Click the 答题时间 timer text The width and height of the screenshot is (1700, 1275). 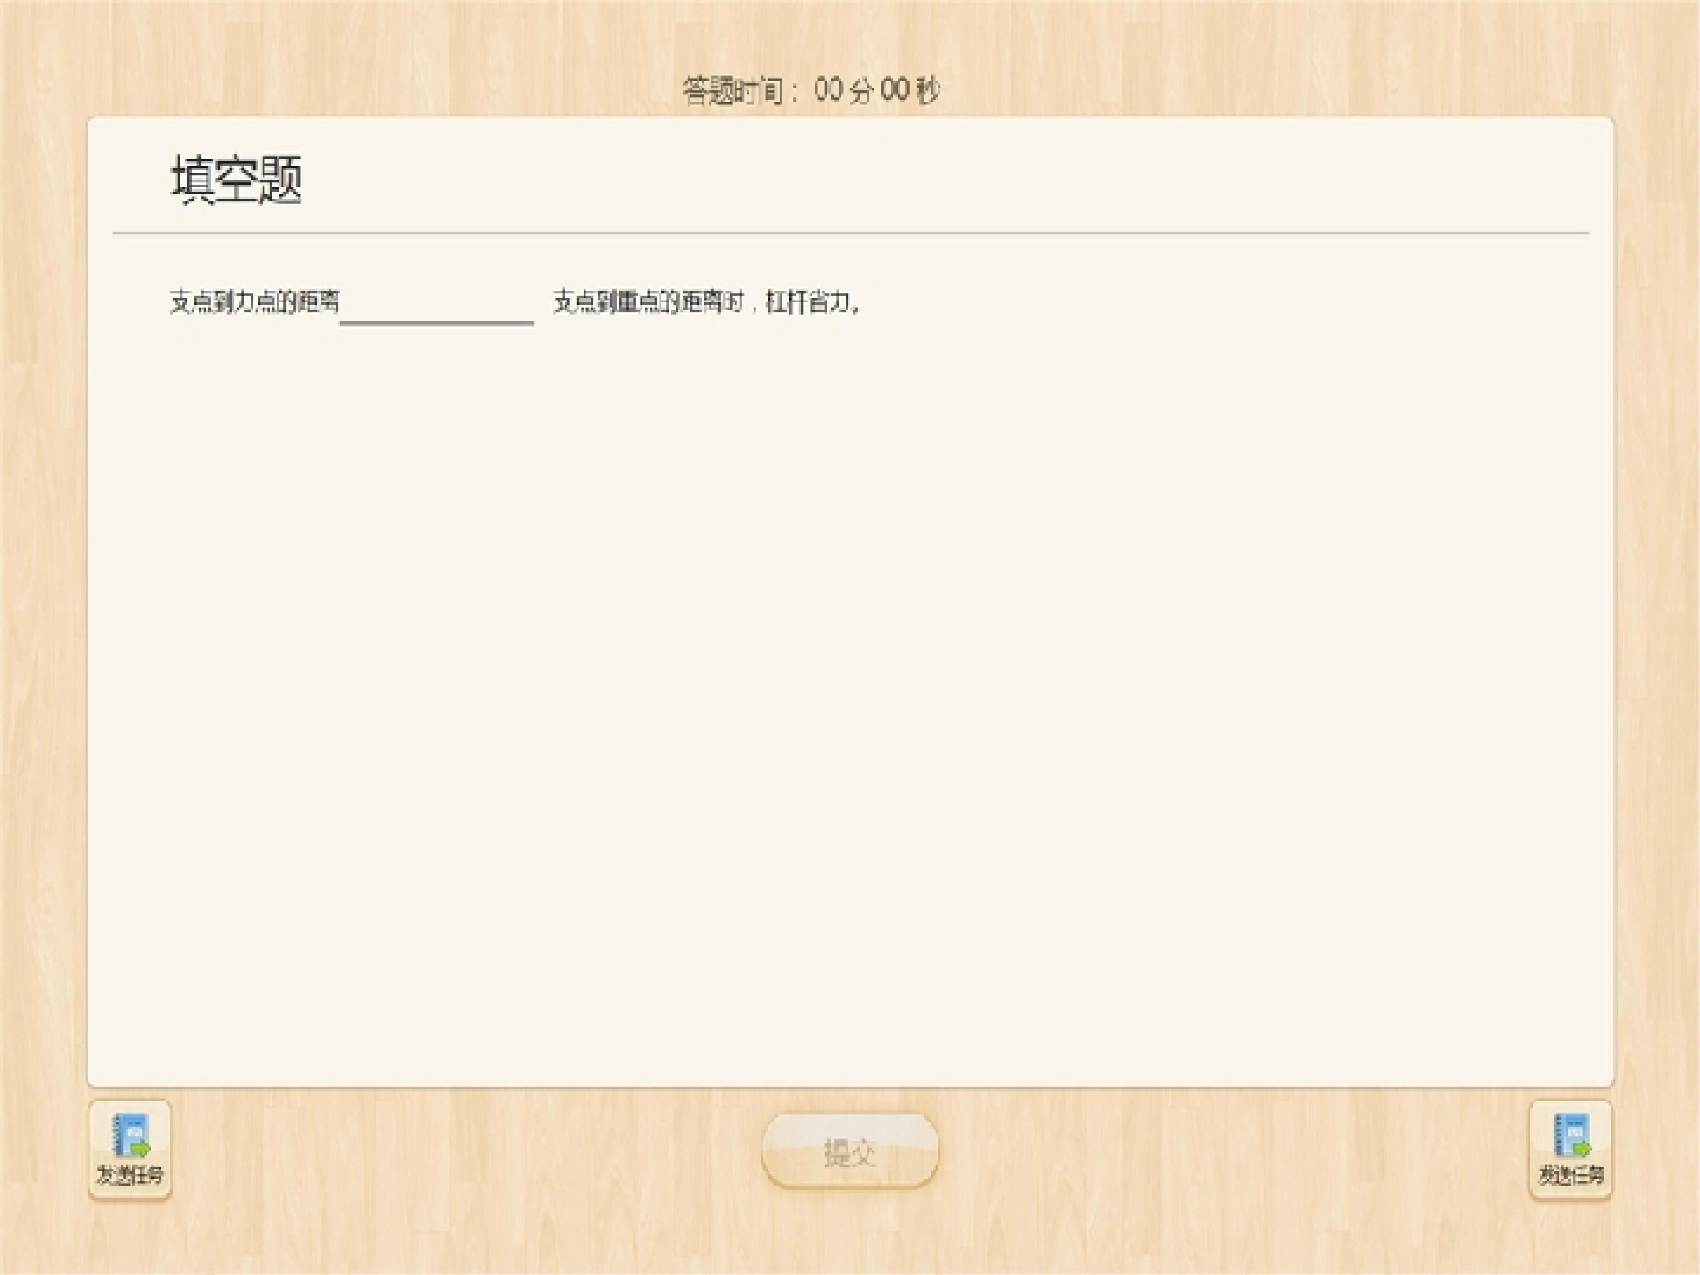tap(811, 91)
